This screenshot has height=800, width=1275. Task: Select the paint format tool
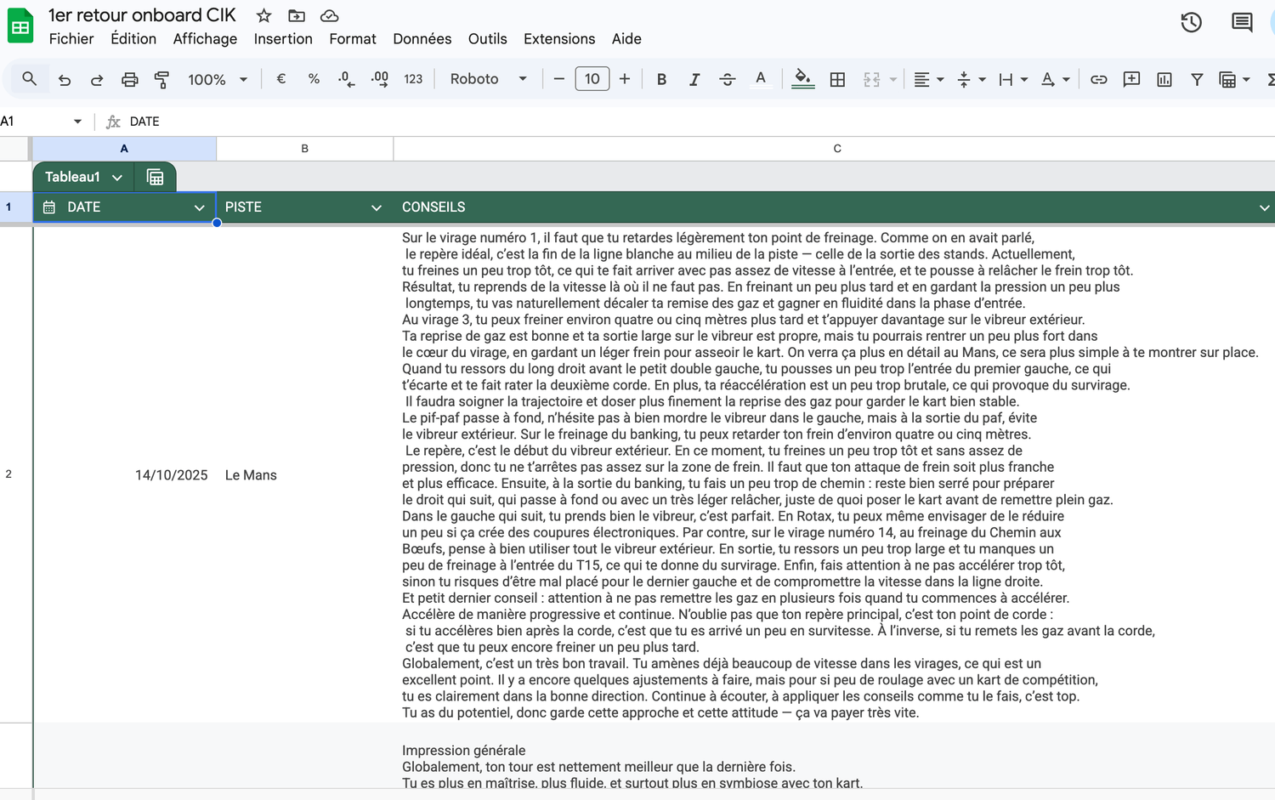tap(161, 79)
